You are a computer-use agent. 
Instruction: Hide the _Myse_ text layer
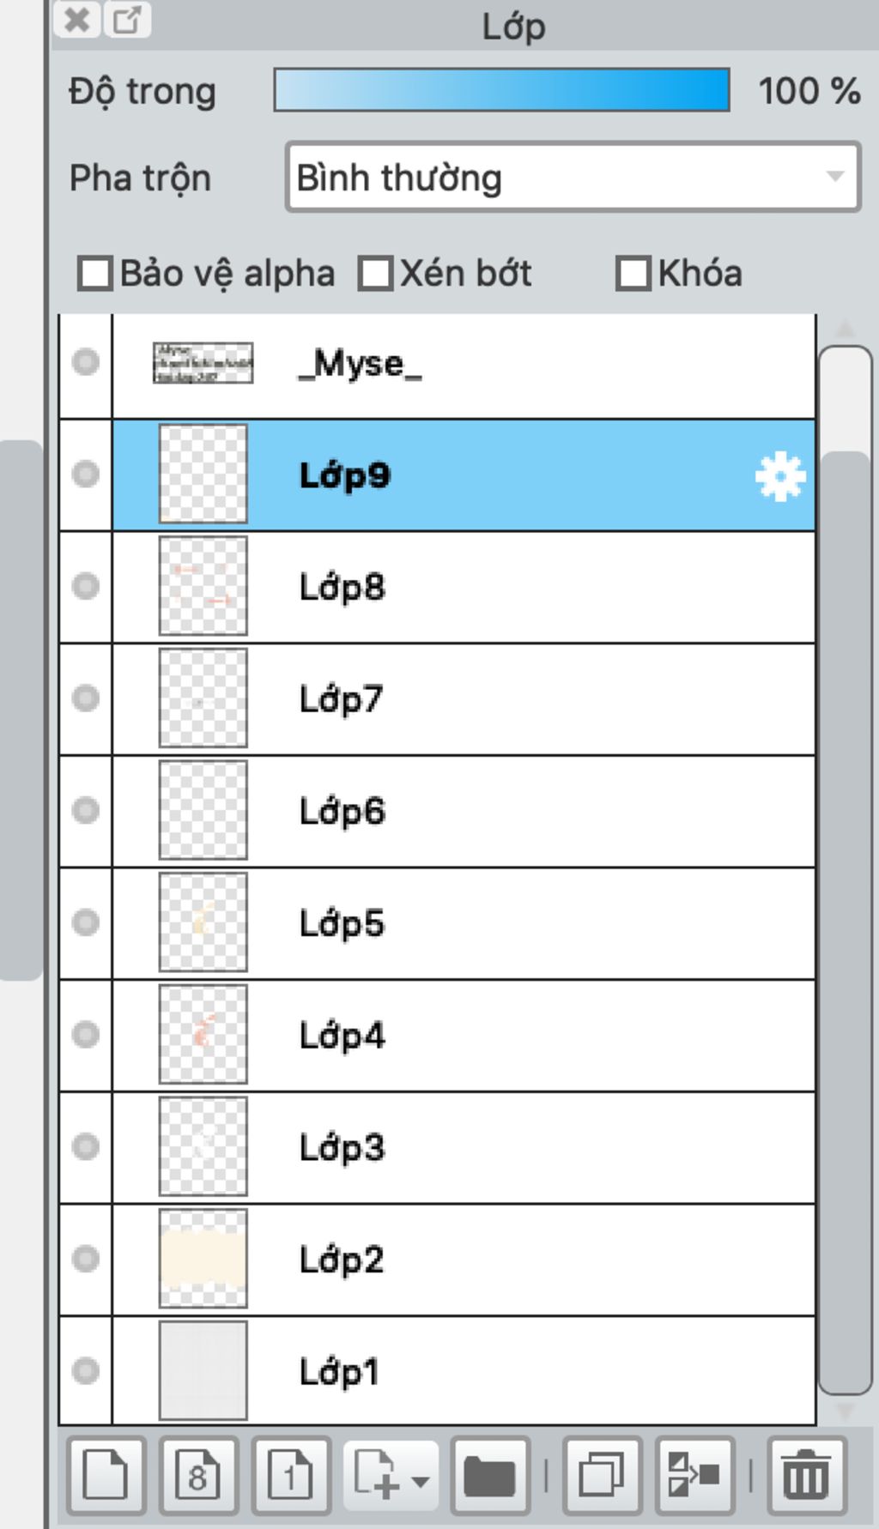[x=85, y=362]
